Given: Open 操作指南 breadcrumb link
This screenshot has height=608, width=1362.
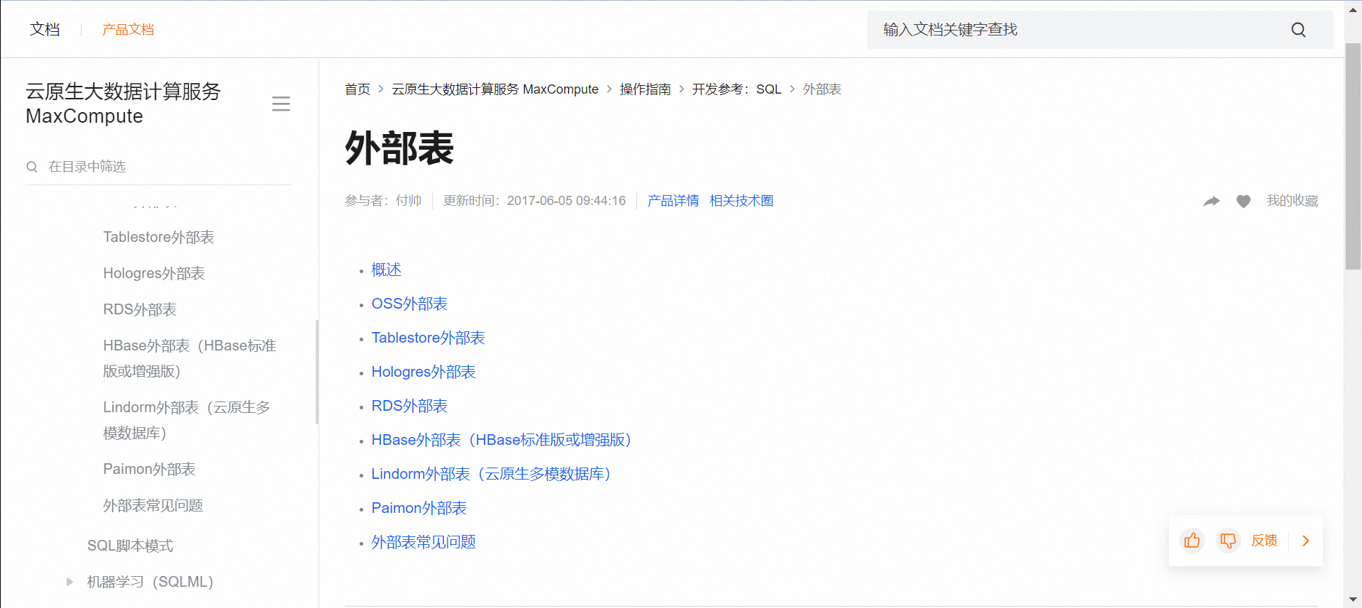Looking at the screenshot, I should click(646, 89).
